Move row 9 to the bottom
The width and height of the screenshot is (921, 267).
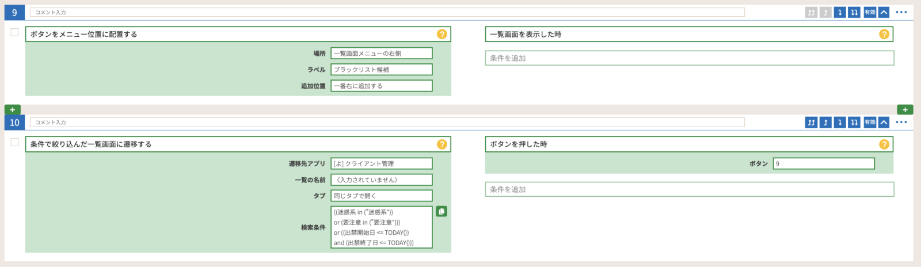click(x=854, y=12)
